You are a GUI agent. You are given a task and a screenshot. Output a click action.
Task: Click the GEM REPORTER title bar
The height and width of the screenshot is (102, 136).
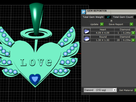click(x=109, y=12)
